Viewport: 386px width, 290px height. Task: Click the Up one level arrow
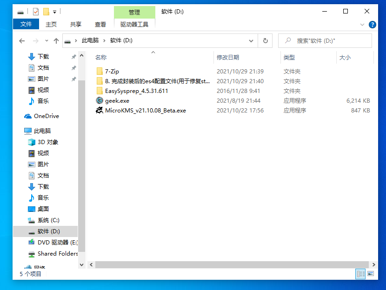pyautogui.click(x=56, y=41)
